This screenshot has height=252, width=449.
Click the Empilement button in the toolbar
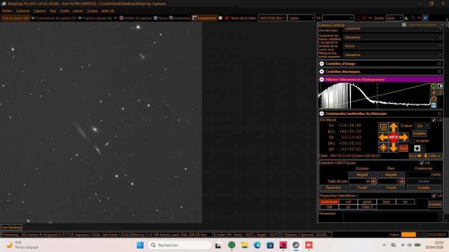204,18
